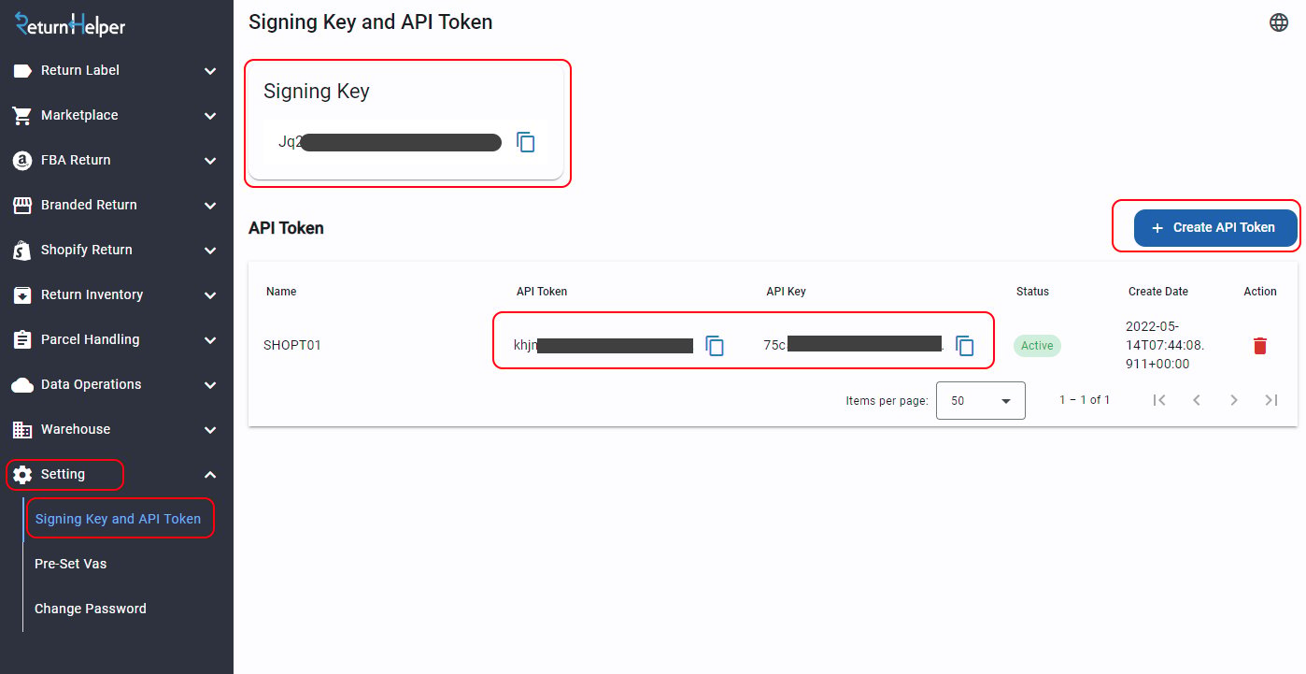The image size is (1306, 674).
Task: Click the Active status badge
Action: pos(1037,346)
